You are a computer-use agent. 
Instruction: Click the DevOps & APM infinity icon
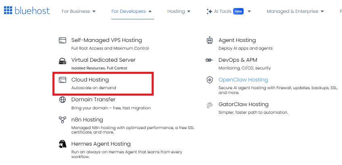tap(209, 60)
